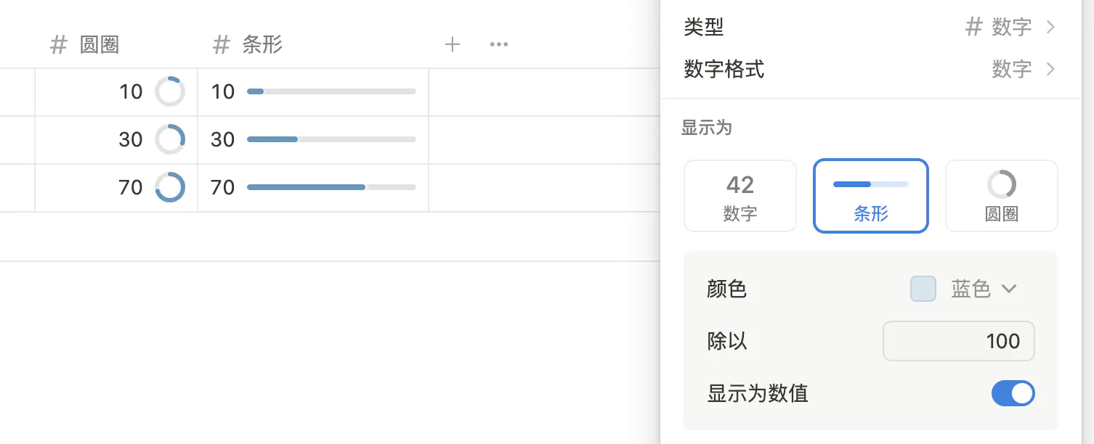Image resolution: width=1094 pixels, height=444 pixels.
Task: Select the 条形 bar display option
Action: pyautogui.click(x=870, y=196)
